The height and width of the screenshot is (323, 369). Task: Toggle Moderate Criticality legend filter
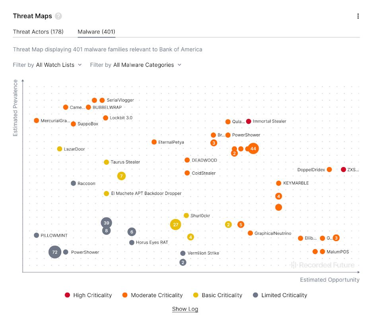[x=152, y=295]
